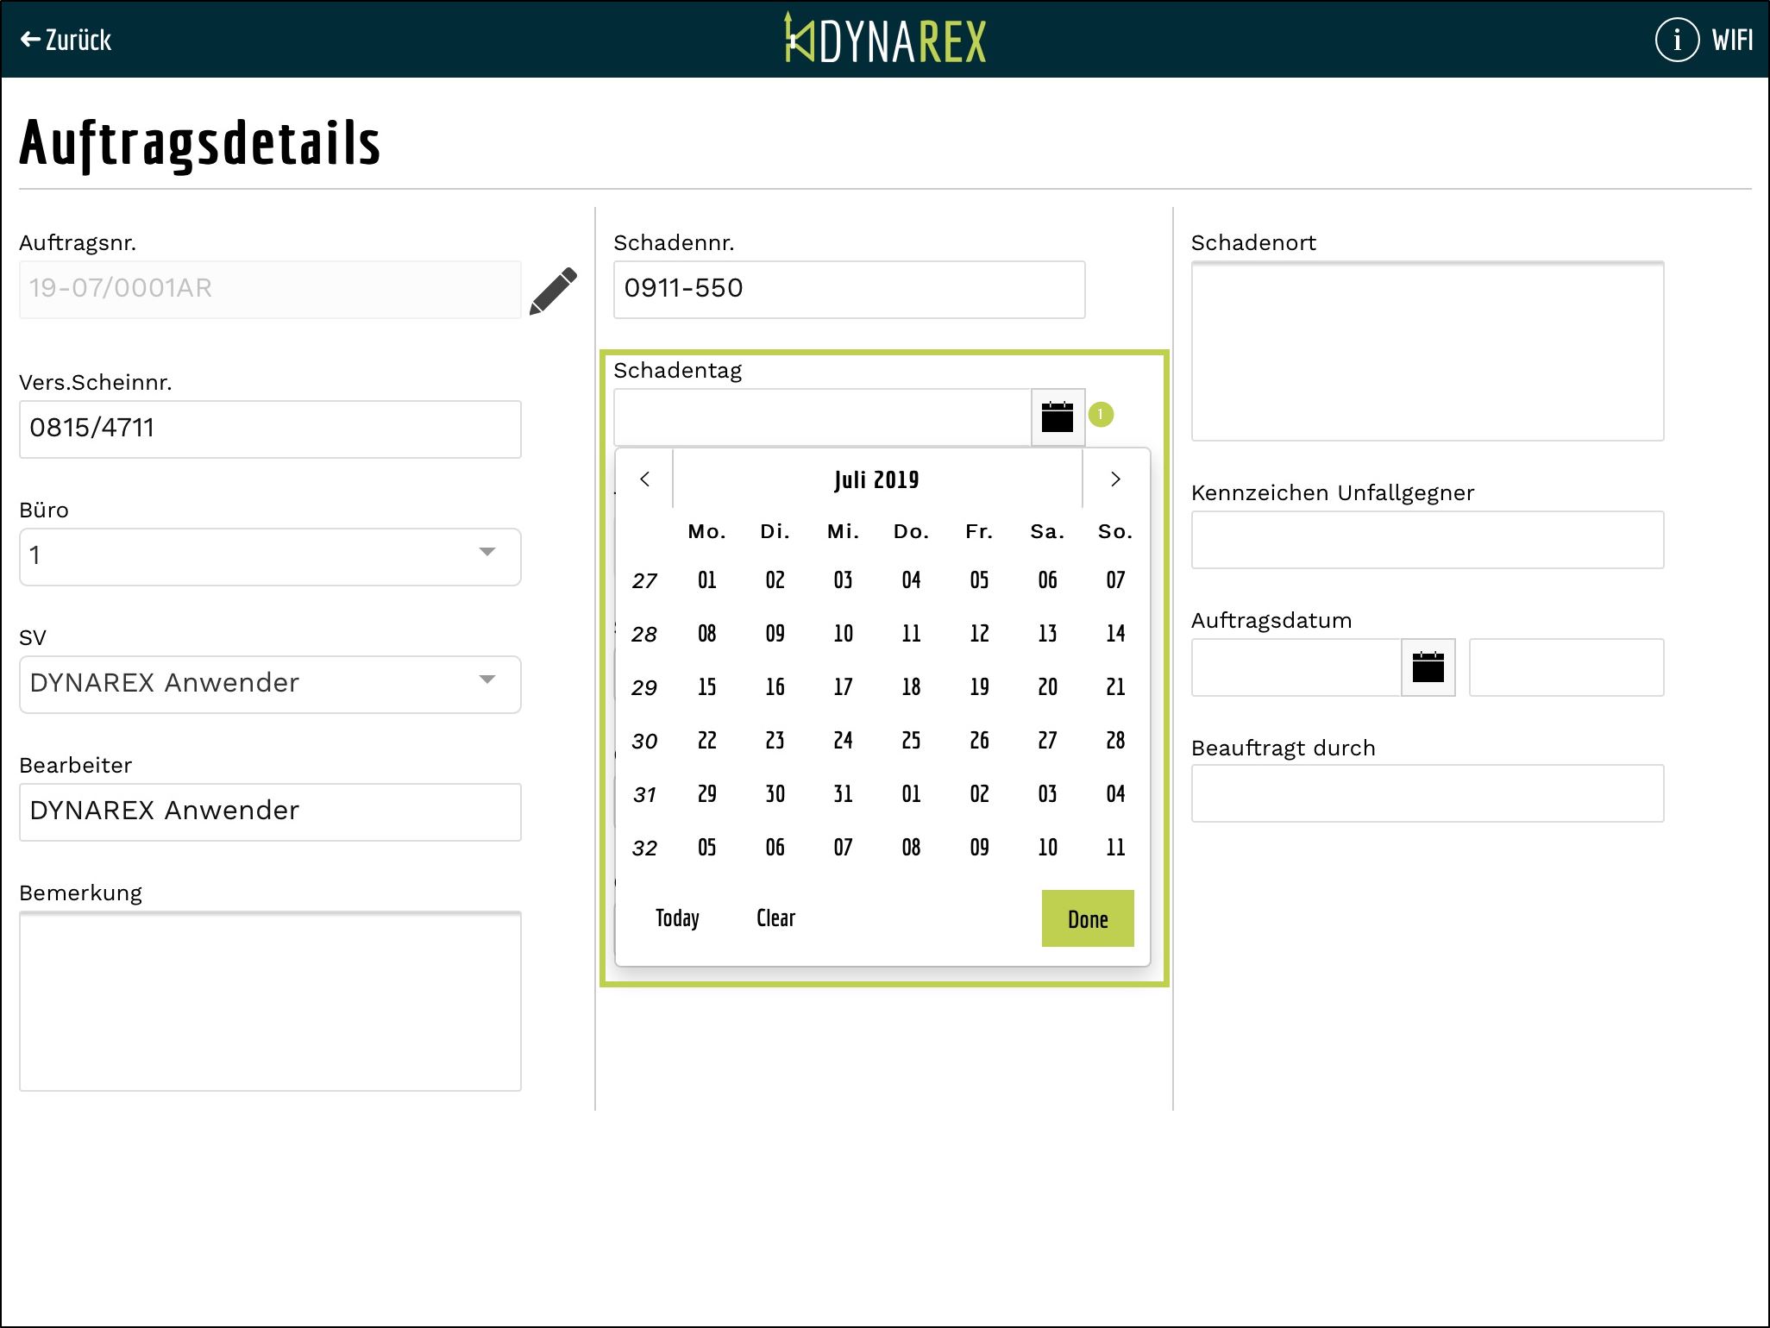Click the pencil edit icon beside Auftragsnr.
The image size is (1770, 1328).
tap(553, 291)
